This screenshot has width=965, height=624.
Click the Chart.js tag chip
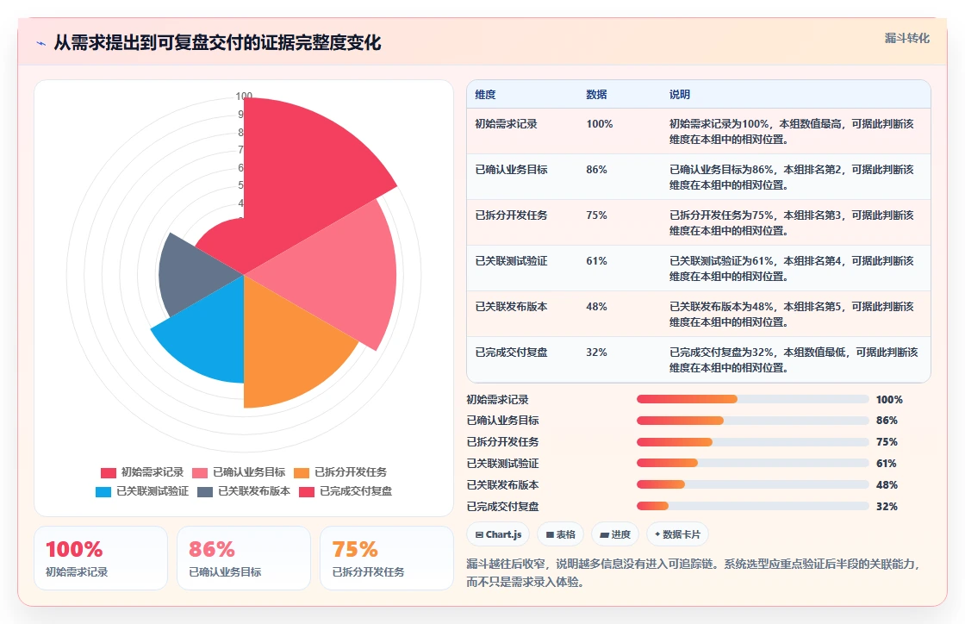pos(499,534)
